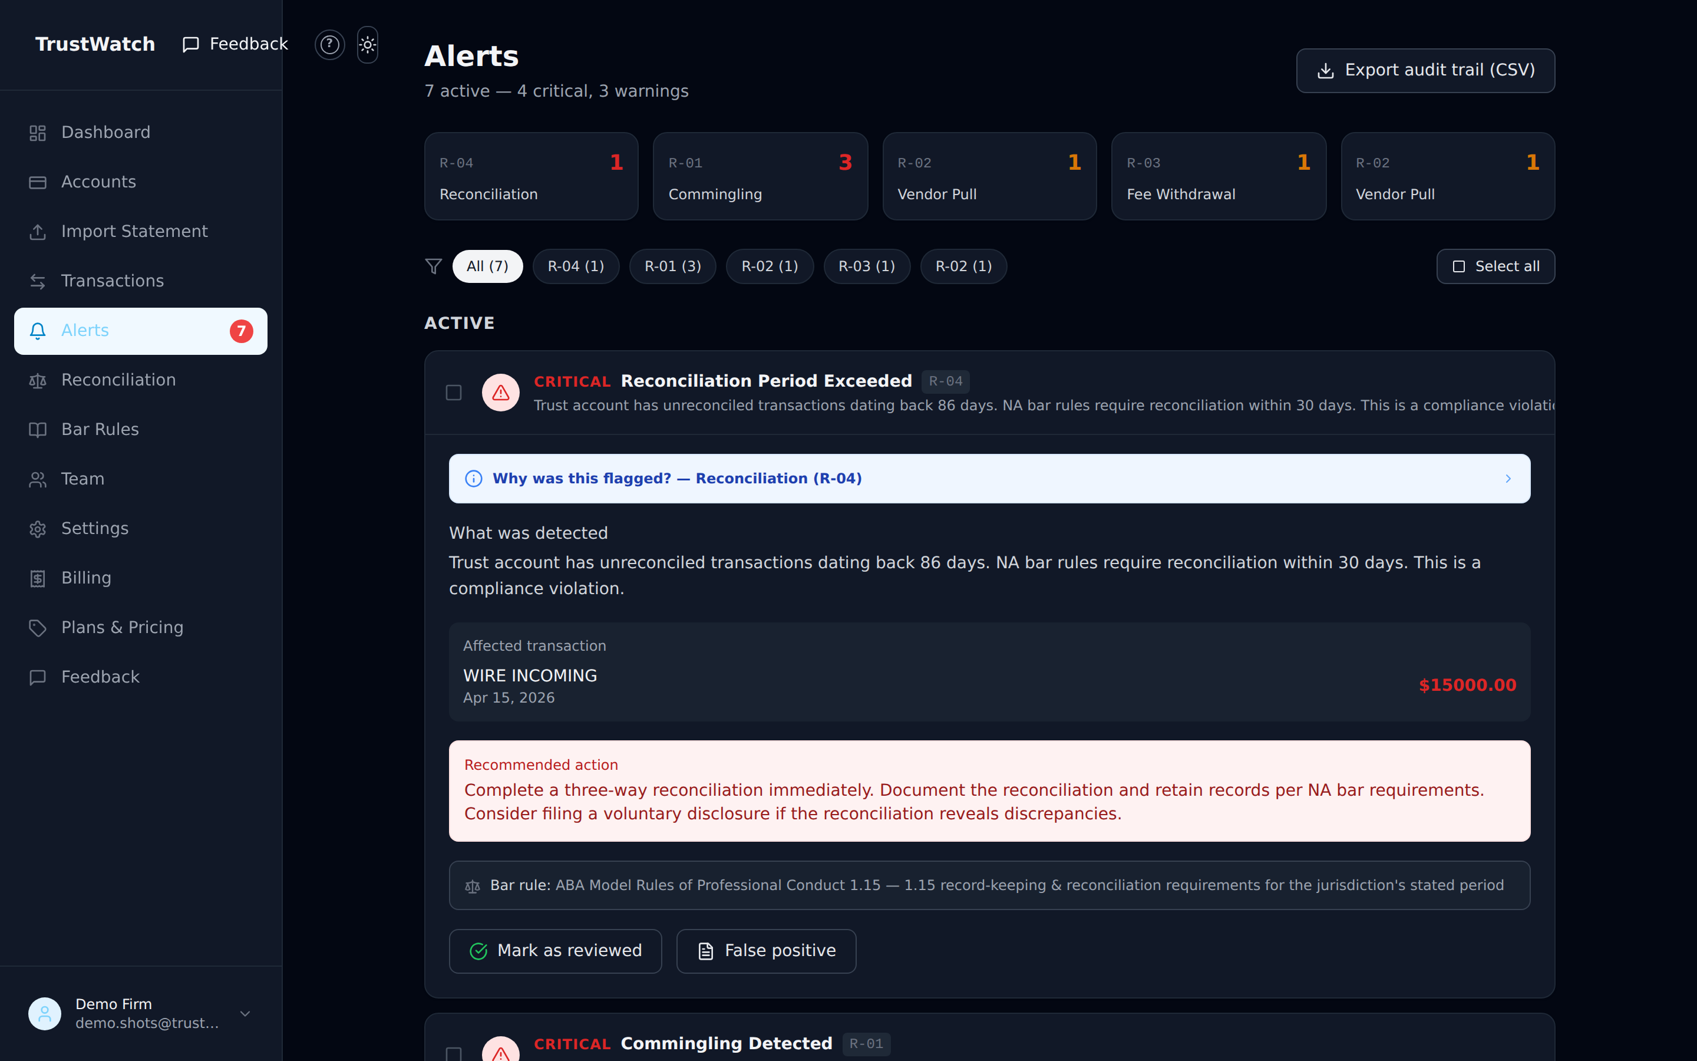
Task: Click the warning icon of Commingling Detected alert
Action: click(501, 1050)
